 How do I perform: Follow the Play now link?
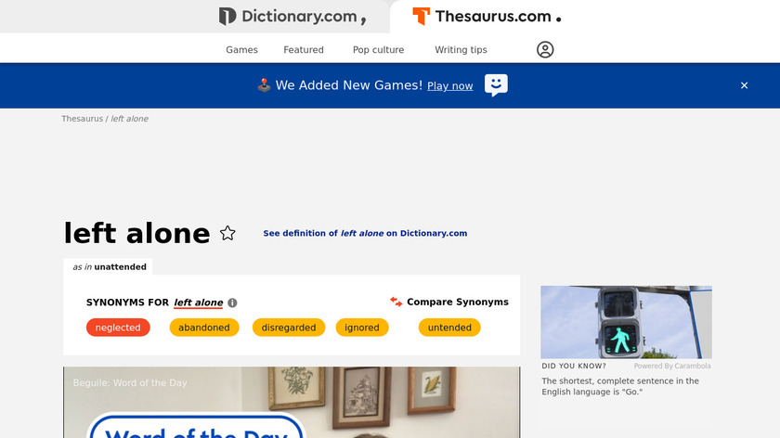tap(450, 86)
